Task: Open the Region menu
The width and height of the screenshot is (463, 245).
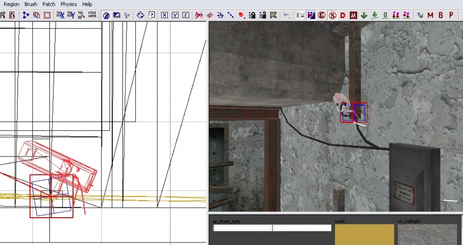Action: 11,4
